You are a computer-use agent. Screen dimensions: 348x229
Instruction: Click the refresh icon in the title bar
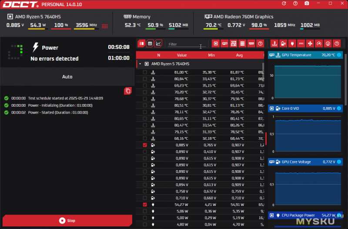click(284, 3)
